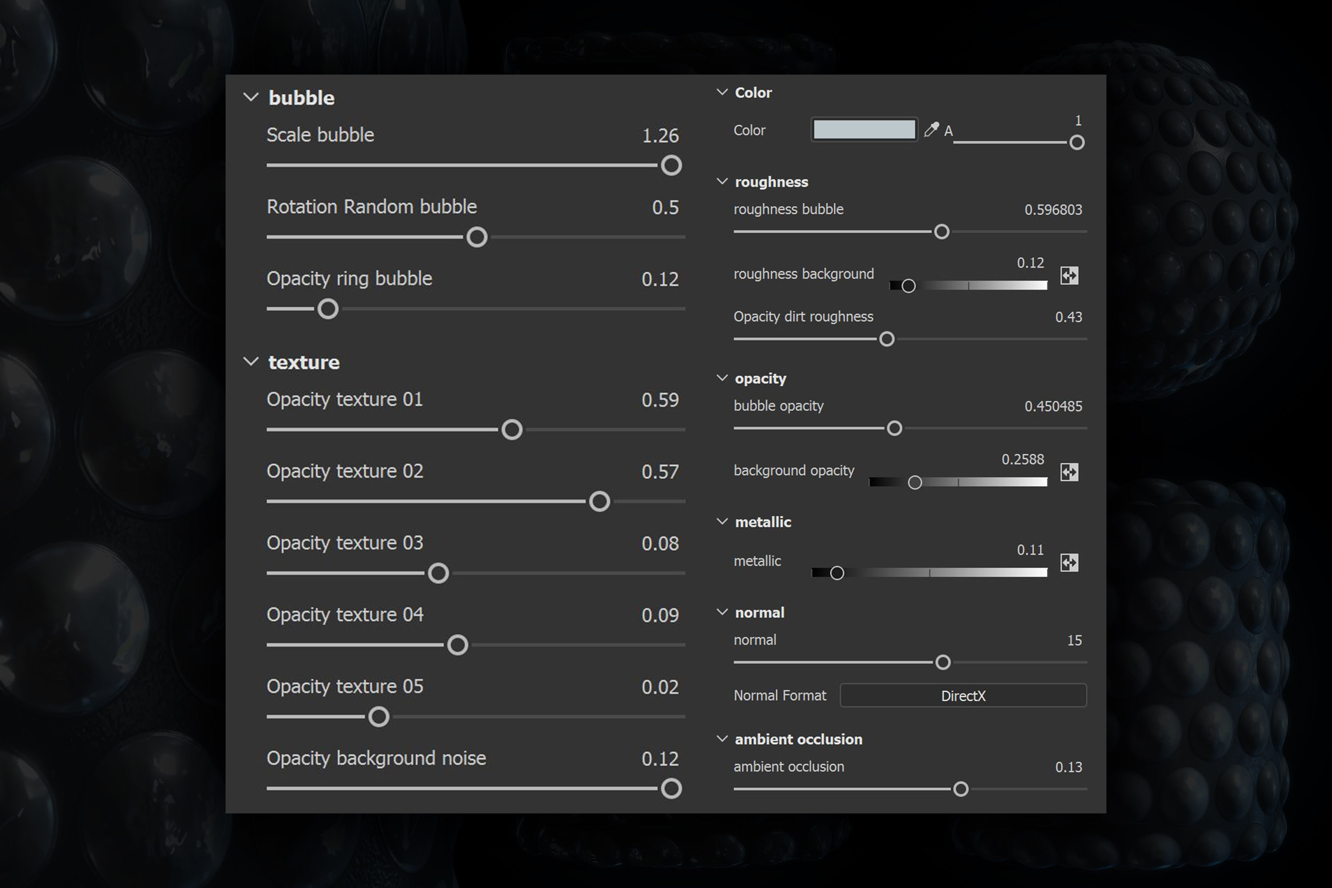Click the Rotation Random bubble slider handle

click(x=477, y=237)
